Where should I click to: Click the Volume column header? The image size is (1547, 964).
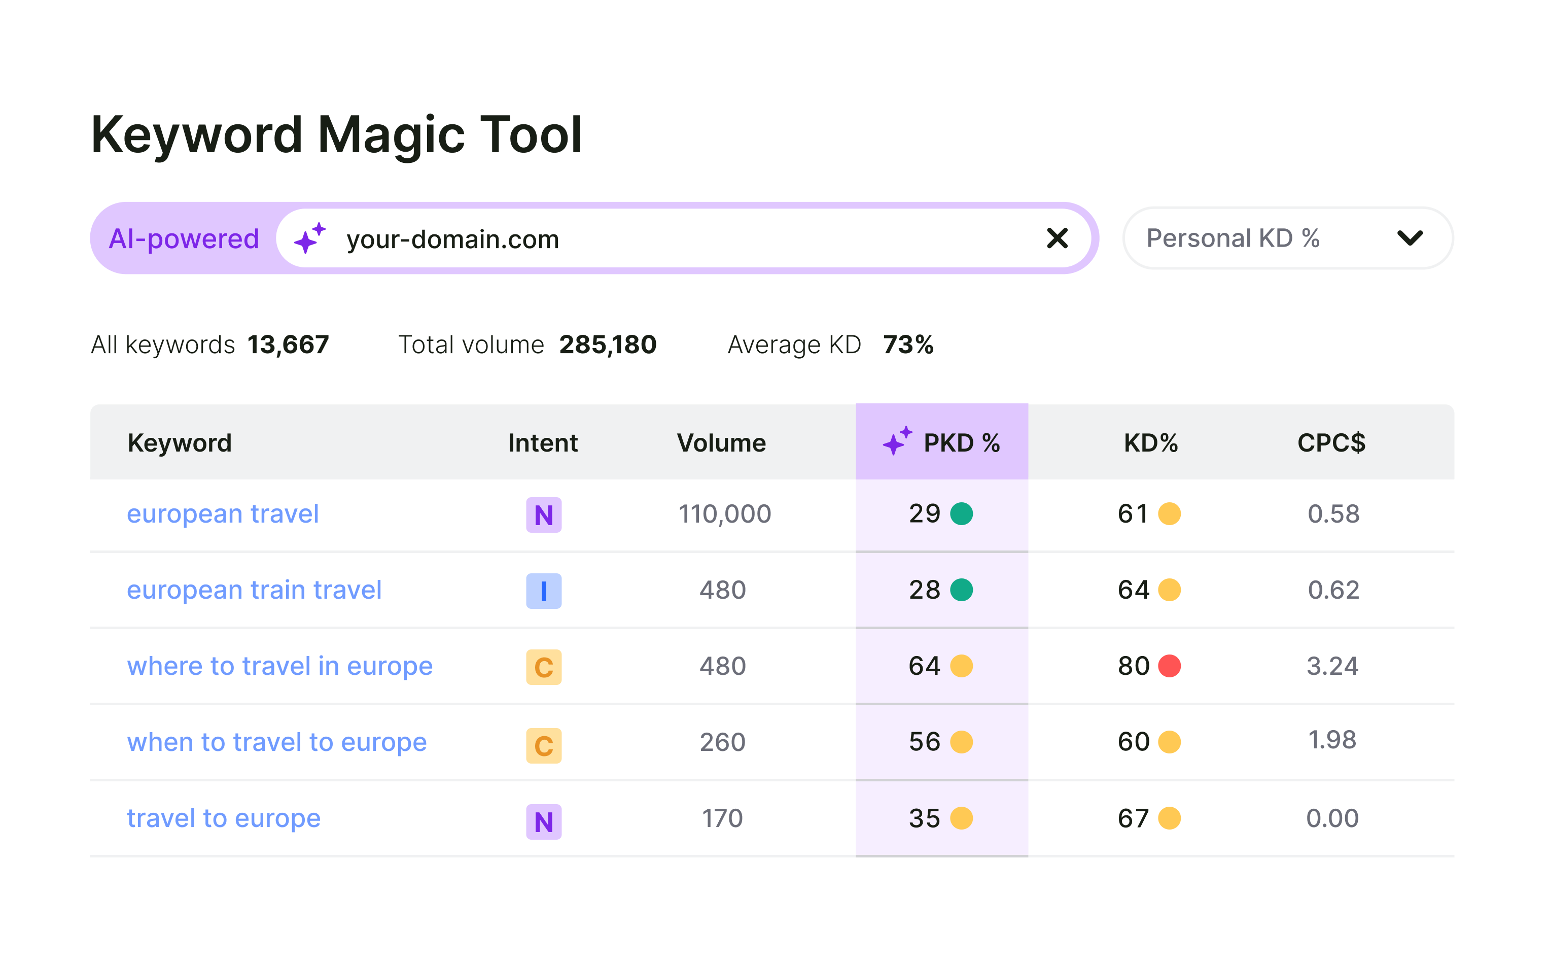click(722, 442)
